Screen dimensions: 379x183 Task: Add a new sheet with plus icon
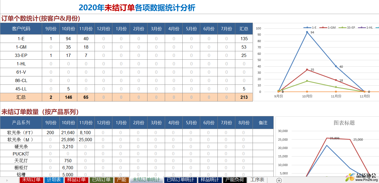click(x=279, y=180)
